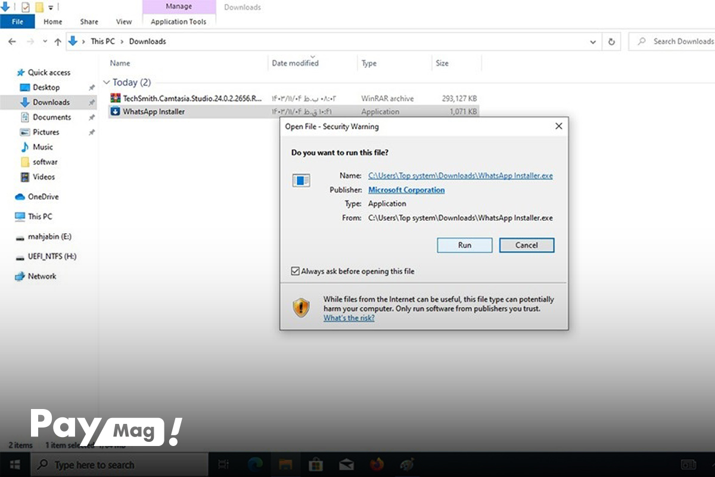
Task: Close the security warning dialog
Action: point(558,126)
